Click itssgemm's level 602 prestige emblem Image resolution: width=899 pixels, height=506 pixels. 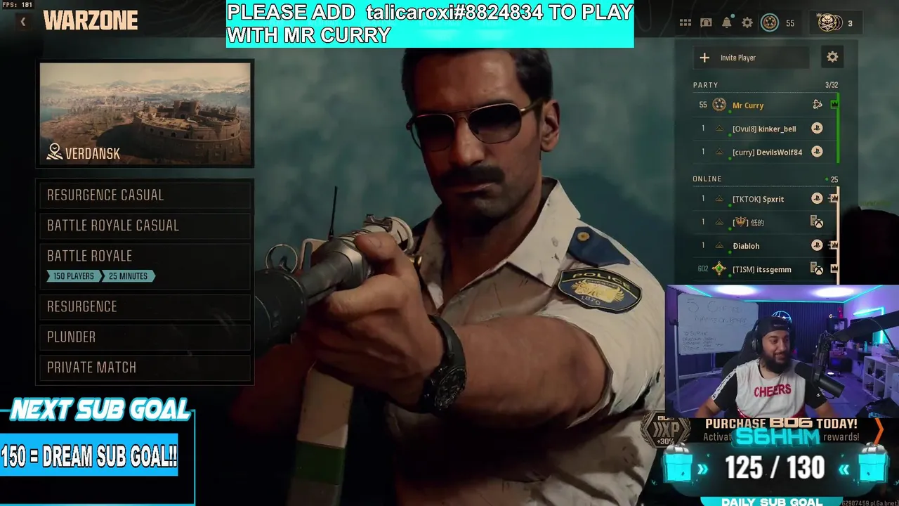pyautogui.click(x=718, y=268)
